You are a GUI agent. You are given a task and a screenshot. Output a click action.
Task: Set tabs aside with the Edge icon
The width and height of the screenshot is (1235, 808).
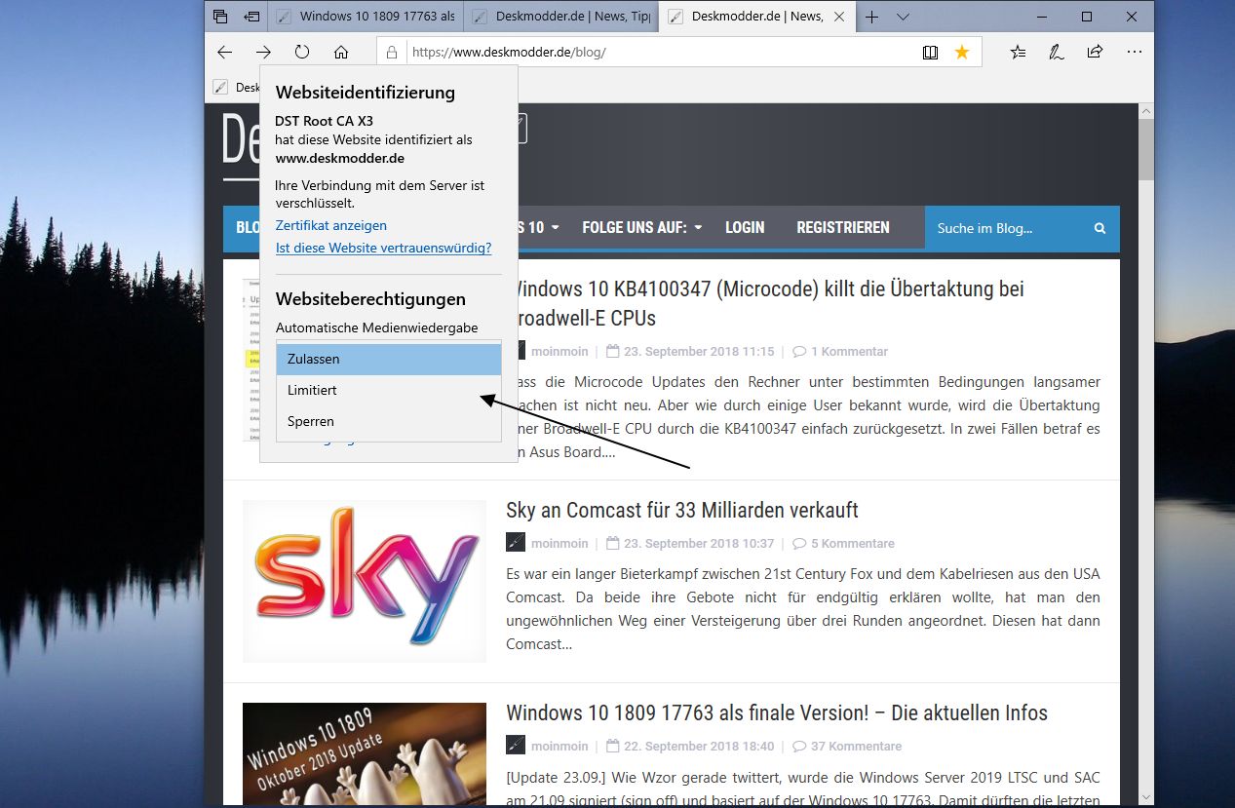251,17
